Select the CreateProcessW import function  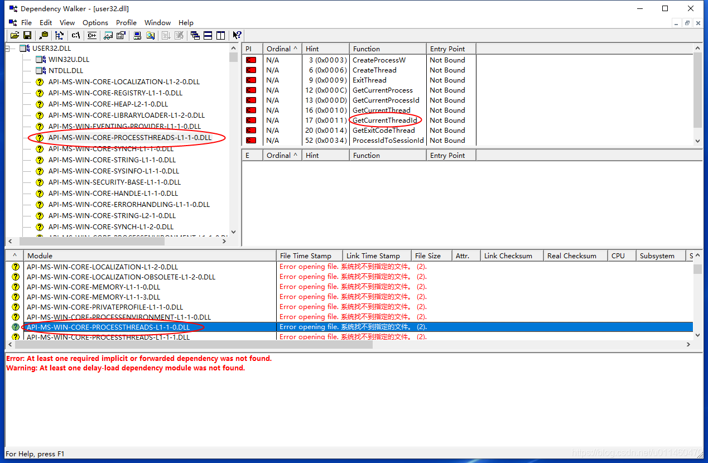(x=379, y=60)
